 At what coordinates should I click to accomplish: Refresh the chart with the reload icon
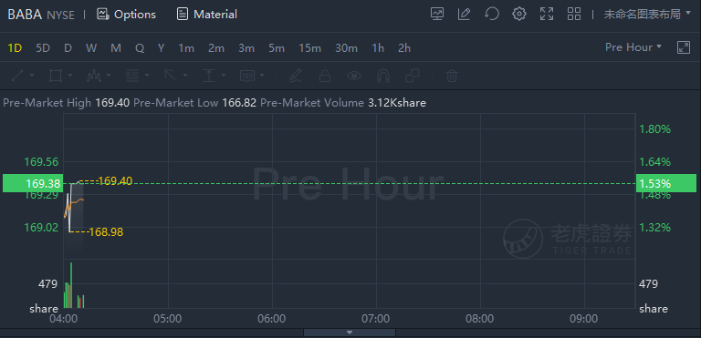492,15
